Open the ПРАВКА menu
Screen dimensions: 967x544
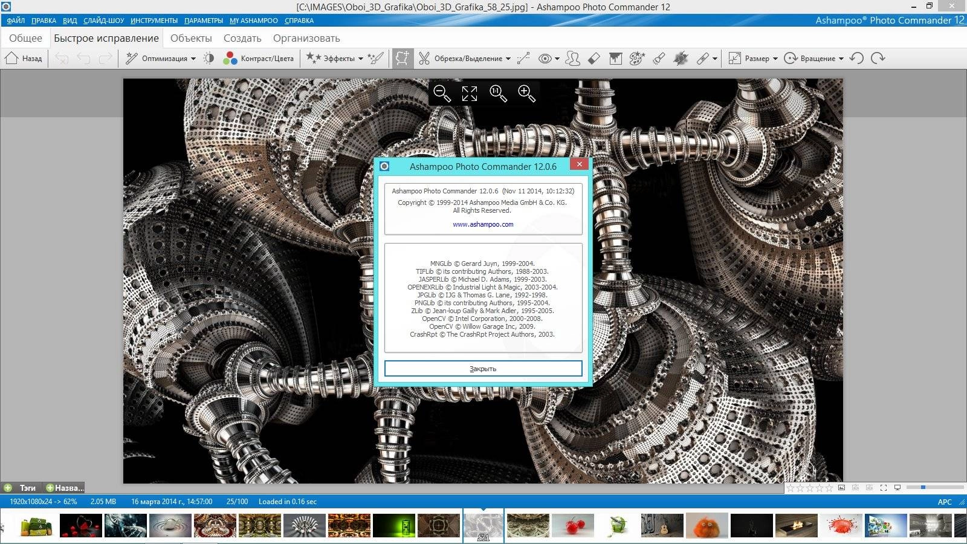44,21
